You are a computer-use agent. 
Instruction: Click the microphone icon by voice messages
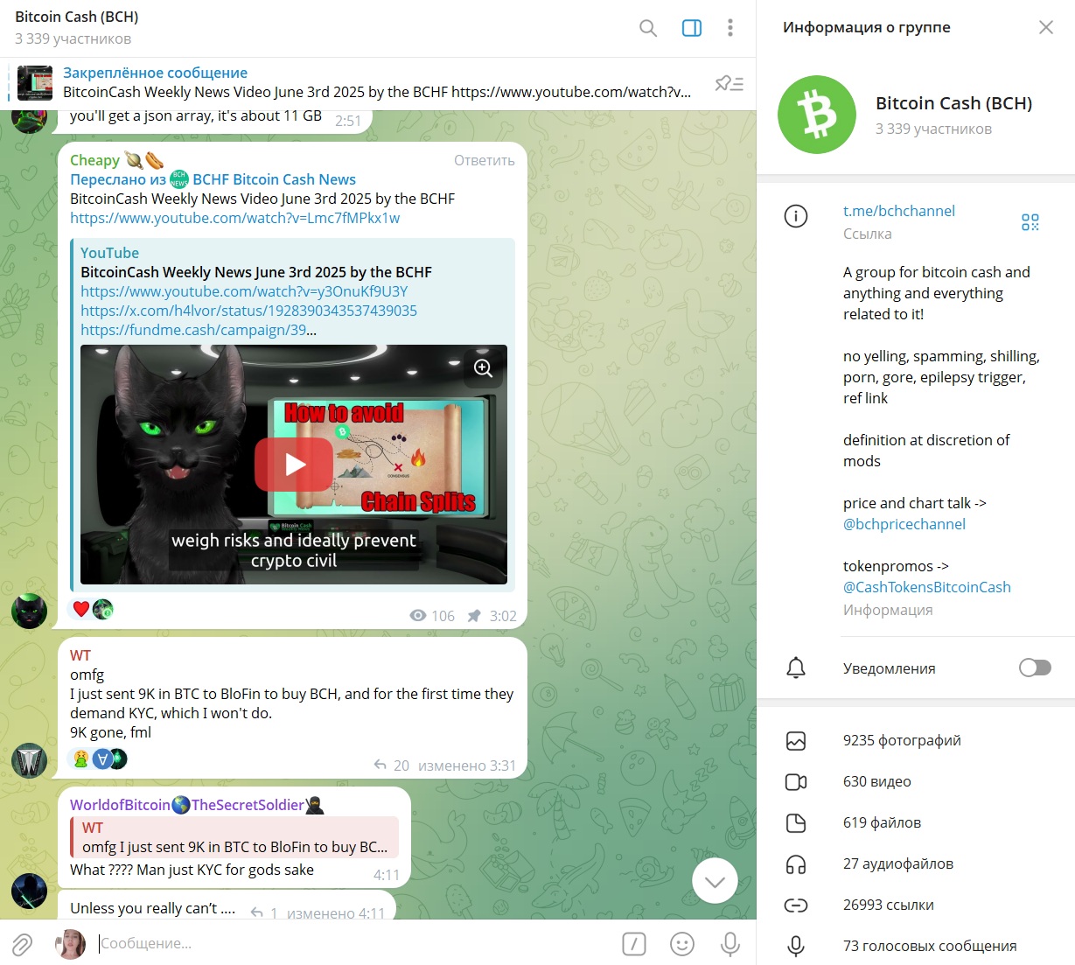point(796,946)
